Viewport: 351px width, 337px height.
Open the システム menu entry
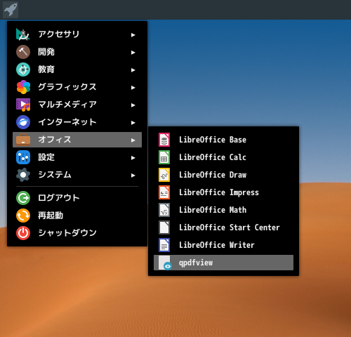(x=77, y=175)
